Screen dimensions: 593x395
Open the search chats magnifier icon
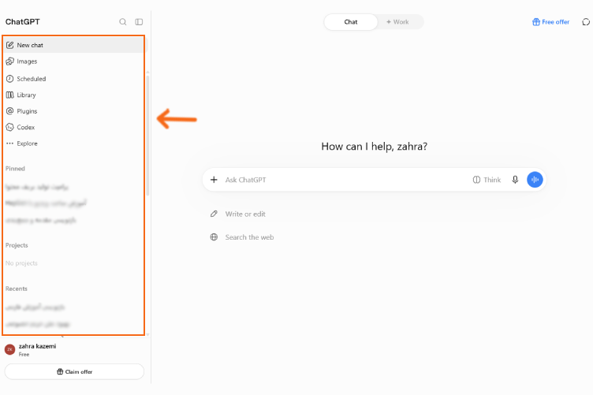(x=122, y=22)
